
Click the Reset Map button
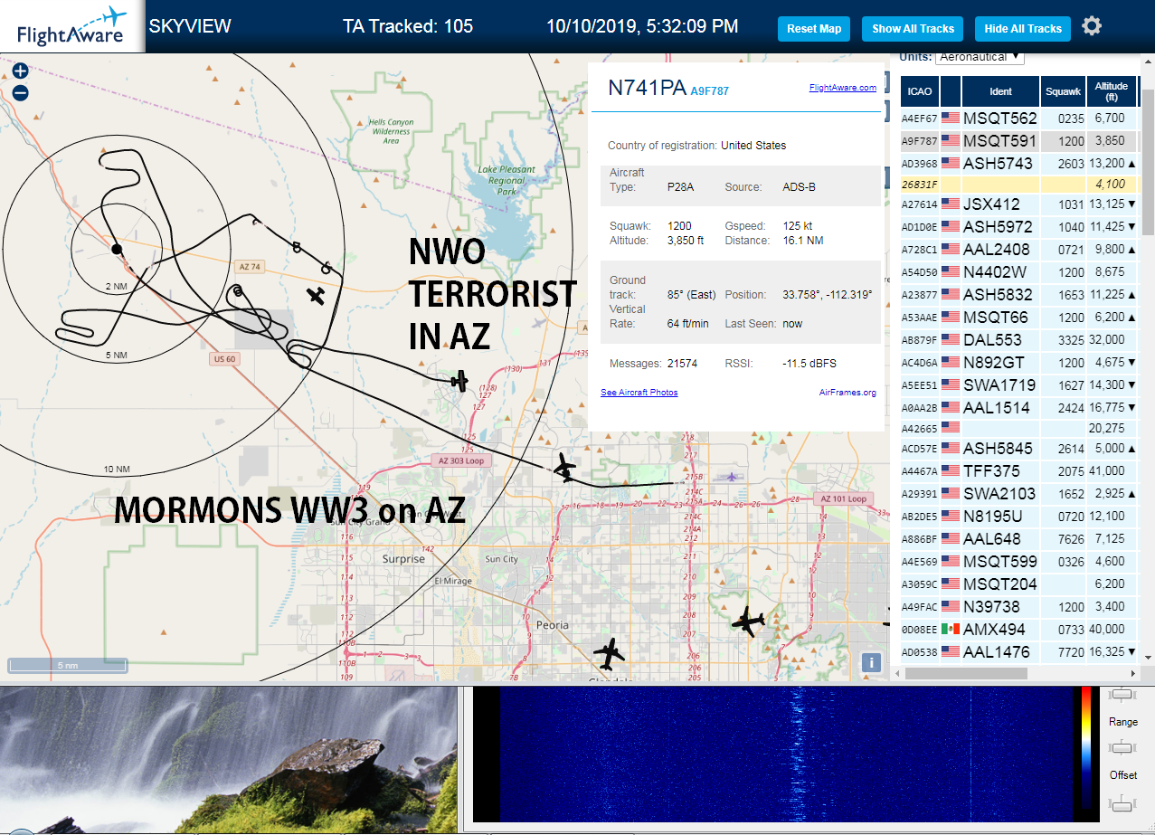(814, 29)
